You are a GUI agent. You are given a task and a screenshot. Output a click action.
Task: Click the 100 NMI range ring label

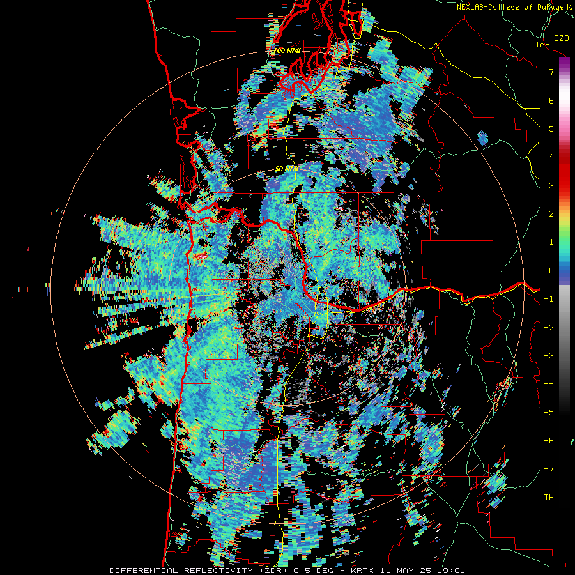coord(287,50)
